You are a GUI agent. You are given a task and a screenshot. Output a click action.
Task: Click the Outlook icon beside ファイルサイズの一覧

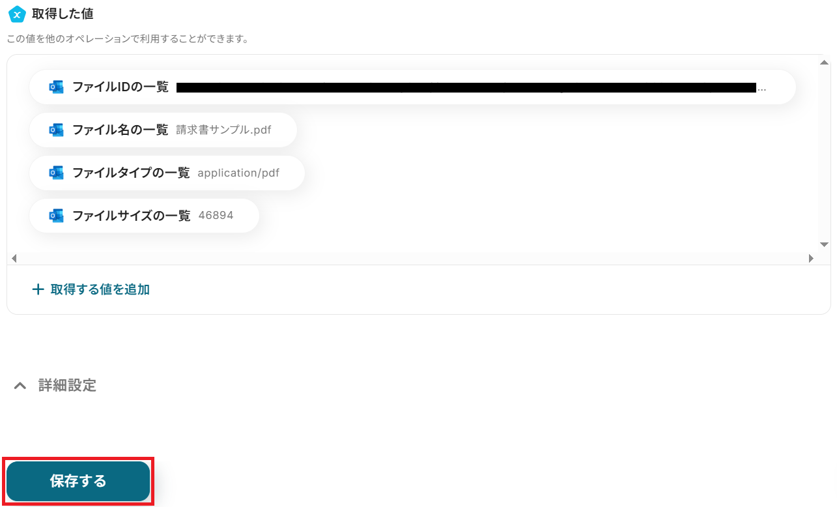(x=57, y=216)
